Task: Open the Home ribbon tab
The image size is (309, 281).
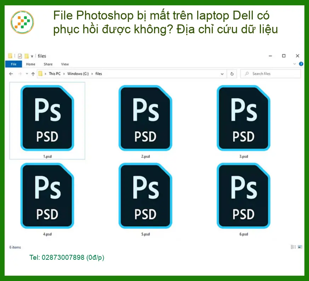Action: 30,64
